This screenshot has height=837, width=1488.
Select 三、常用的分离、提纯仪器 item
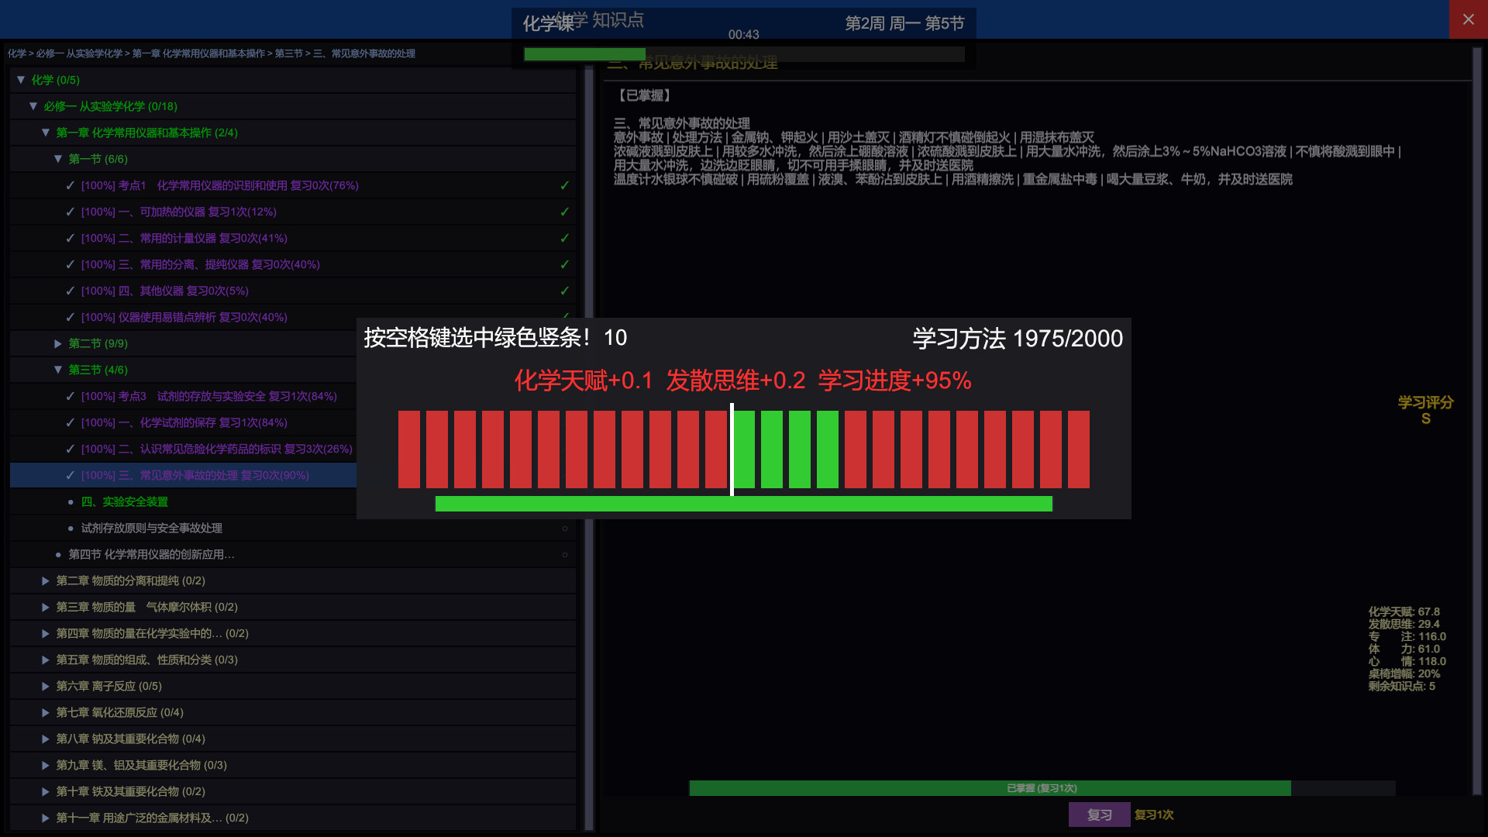pos(293,264)
